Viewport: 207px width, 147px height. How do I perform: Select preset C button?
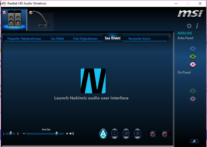pyautogui.click(x=126, y=134)
